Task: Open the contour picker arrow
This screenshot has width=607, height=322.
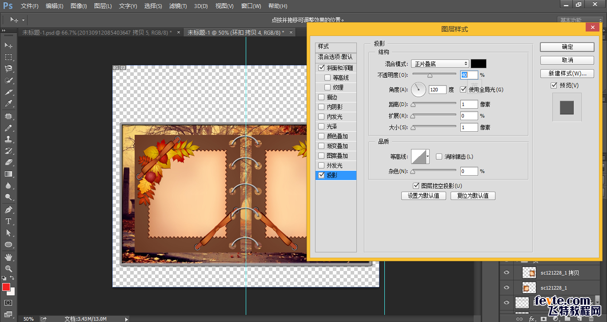Action: pyautogui.click(x=427, y=157)
